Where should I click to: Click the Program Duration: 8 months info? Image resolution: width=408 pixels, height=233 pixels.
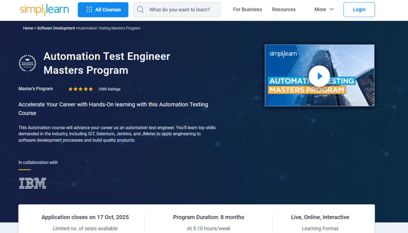[x=209, y=217]
